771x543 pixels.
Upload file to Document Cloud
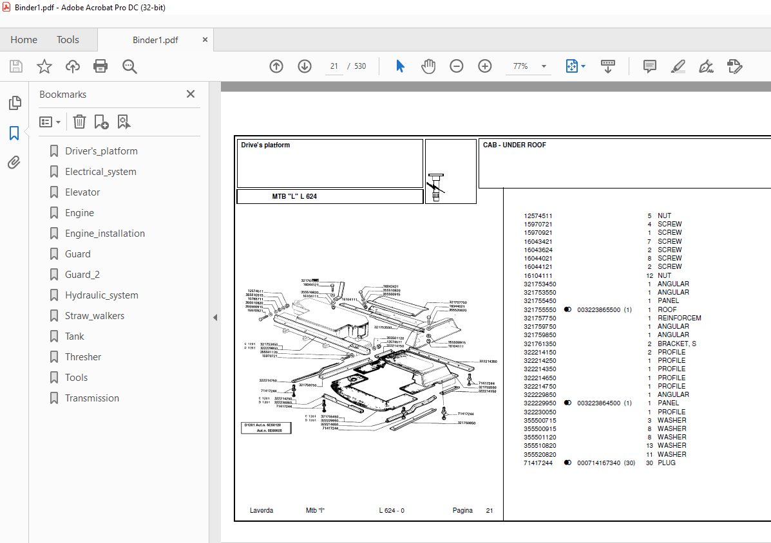(73, 66)
